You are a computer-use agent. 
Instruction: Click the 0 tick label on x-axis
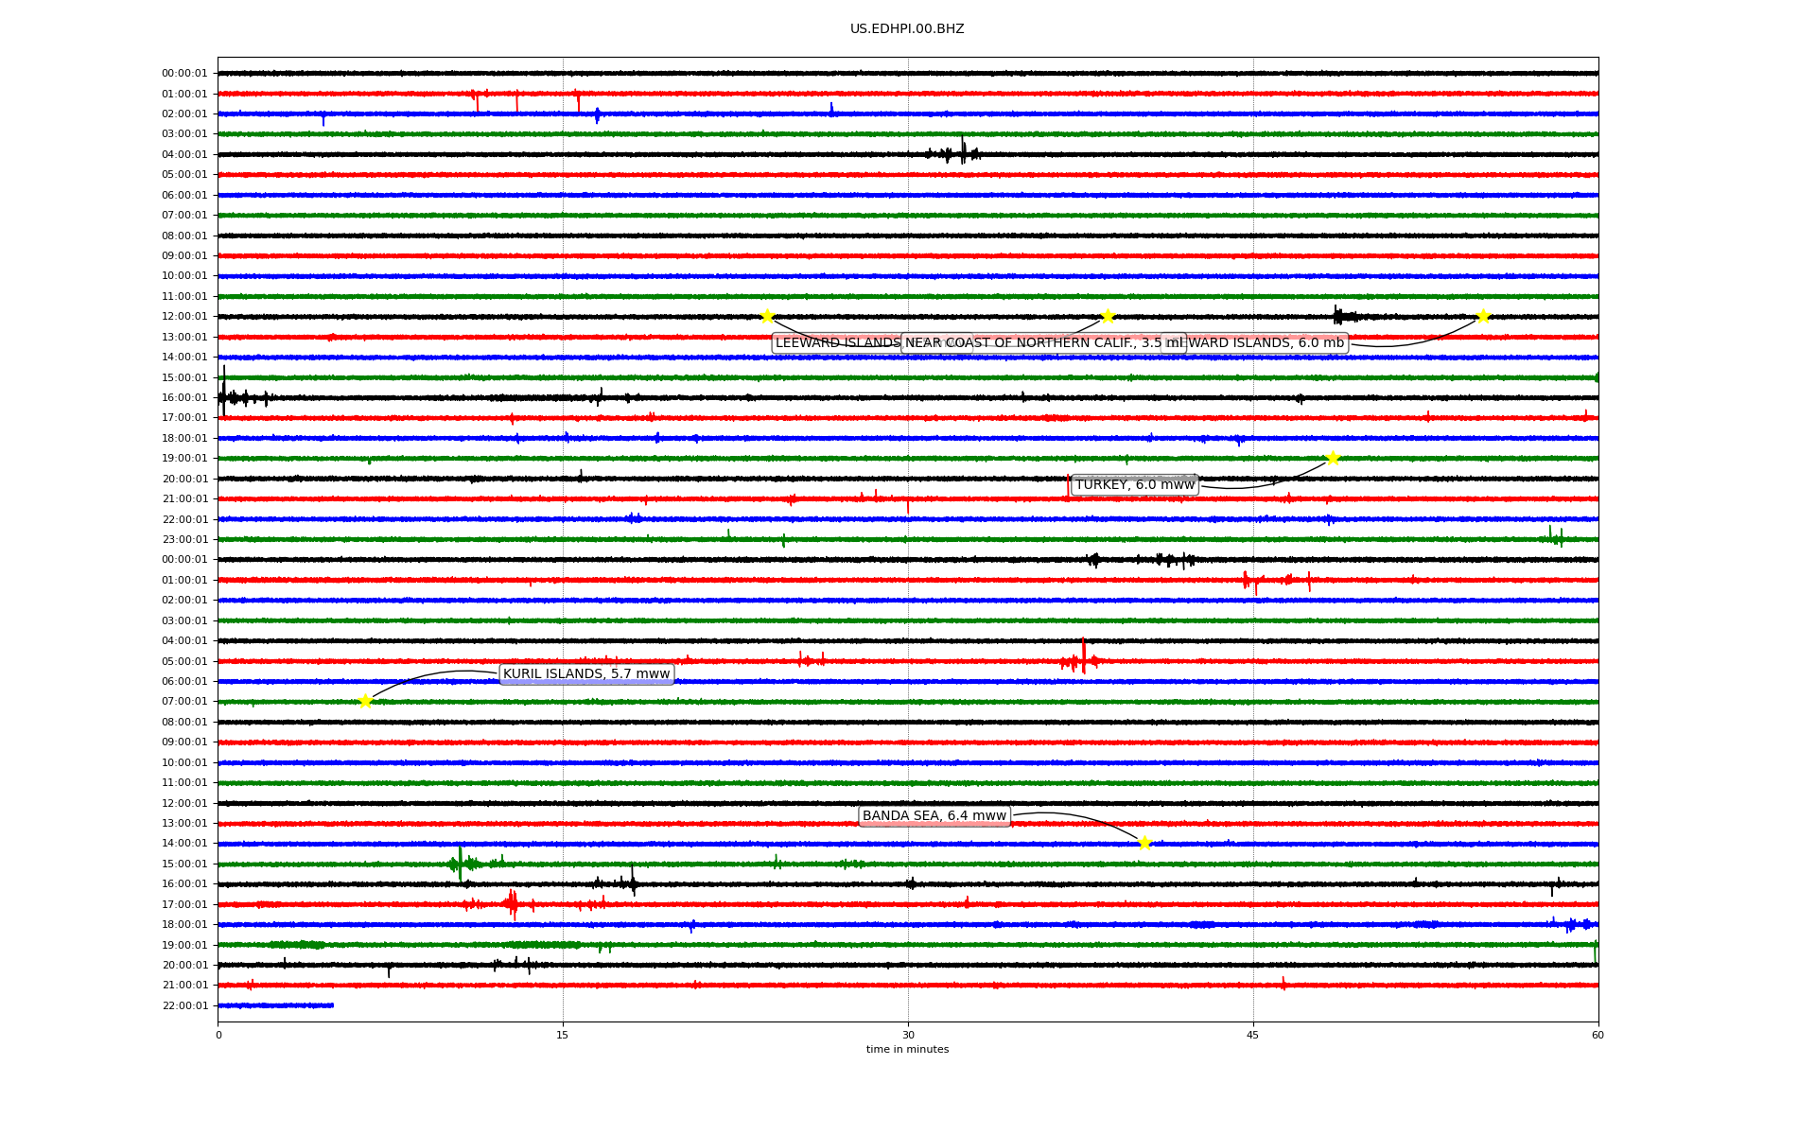[x=218, y=1035]
